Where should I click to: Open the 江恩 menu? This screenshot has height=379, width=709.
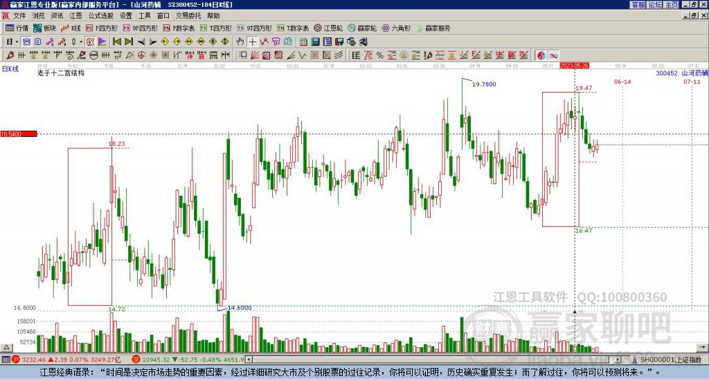76,16
